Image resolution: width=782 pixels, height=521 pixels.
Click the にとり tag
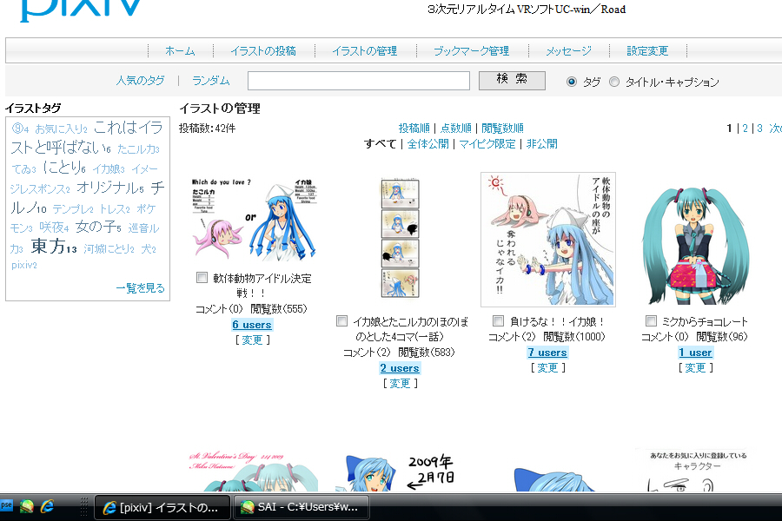tap(64, 167)
